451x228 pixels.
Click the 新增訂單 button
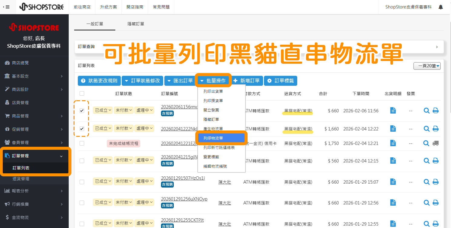coord(248,81)
